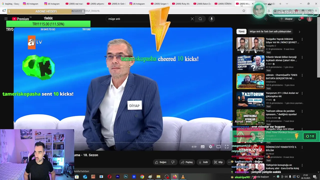Image resolution: width=320 pixels, height=180 pixels.
Task: Show hidden system tray icons chevron
Action: (274, 177)
